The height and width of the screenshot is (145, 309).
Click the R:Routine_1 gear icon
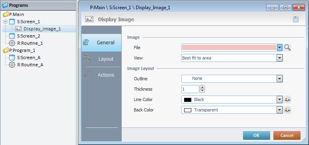point(12,43)
